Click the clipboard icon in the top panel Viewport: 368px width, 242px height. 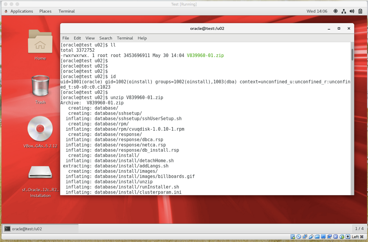click(x=360, y=11)
